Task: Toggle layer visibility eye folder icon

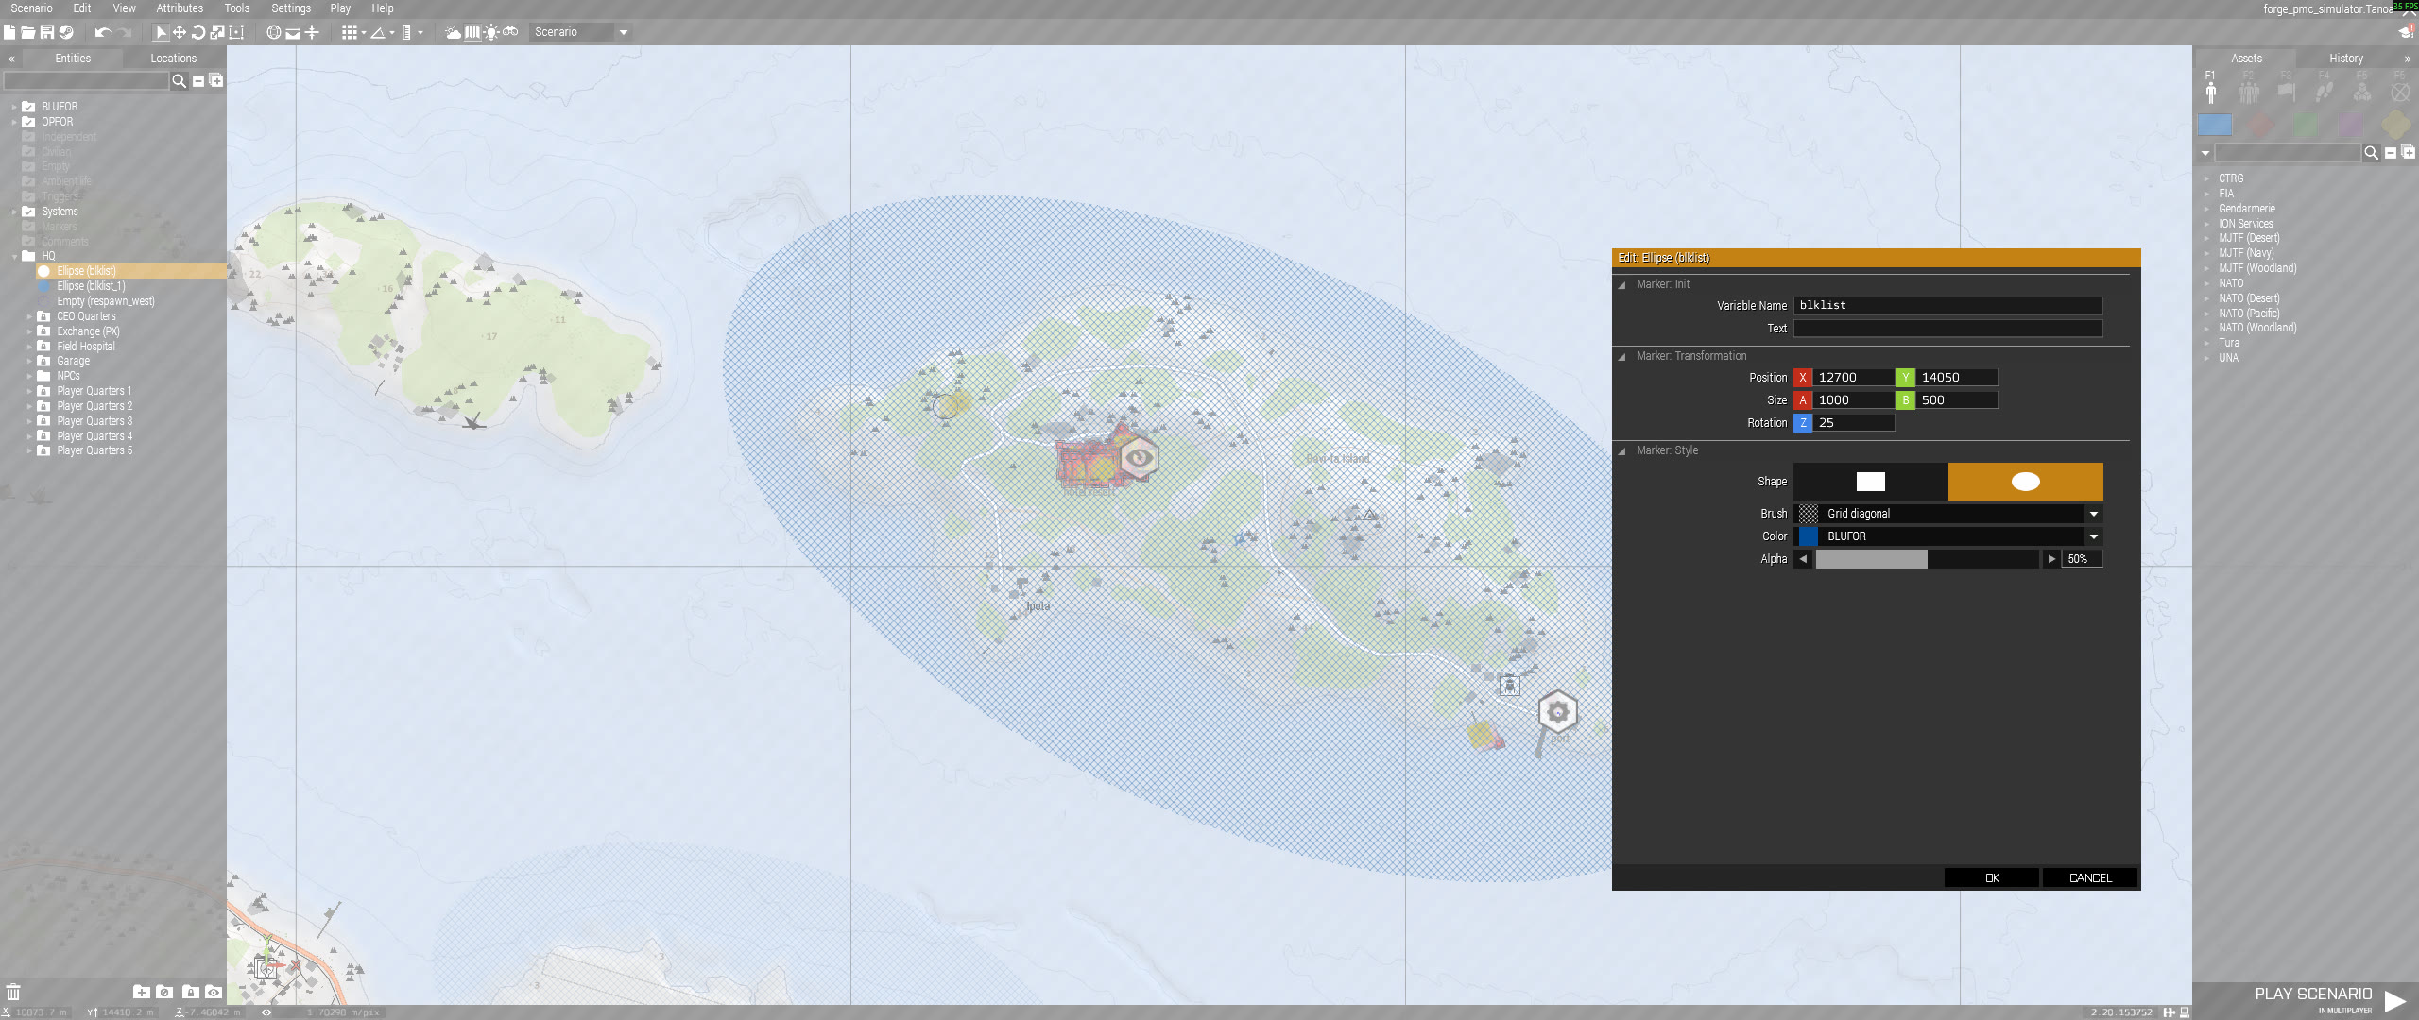Action: coord(214,992)
